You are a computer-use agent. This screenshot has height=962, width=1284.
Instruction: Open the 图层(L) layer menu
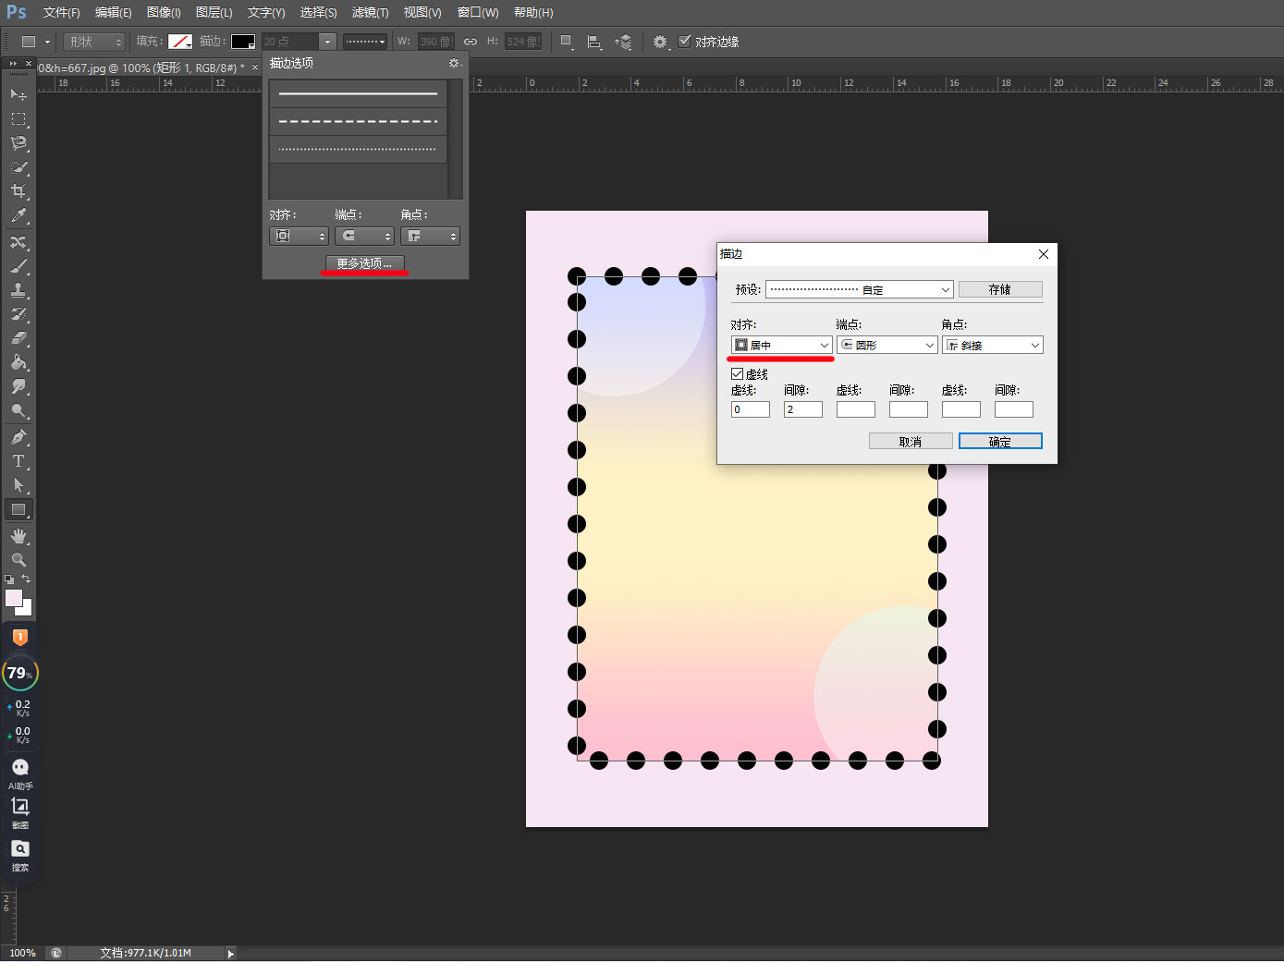coord(214,13)
